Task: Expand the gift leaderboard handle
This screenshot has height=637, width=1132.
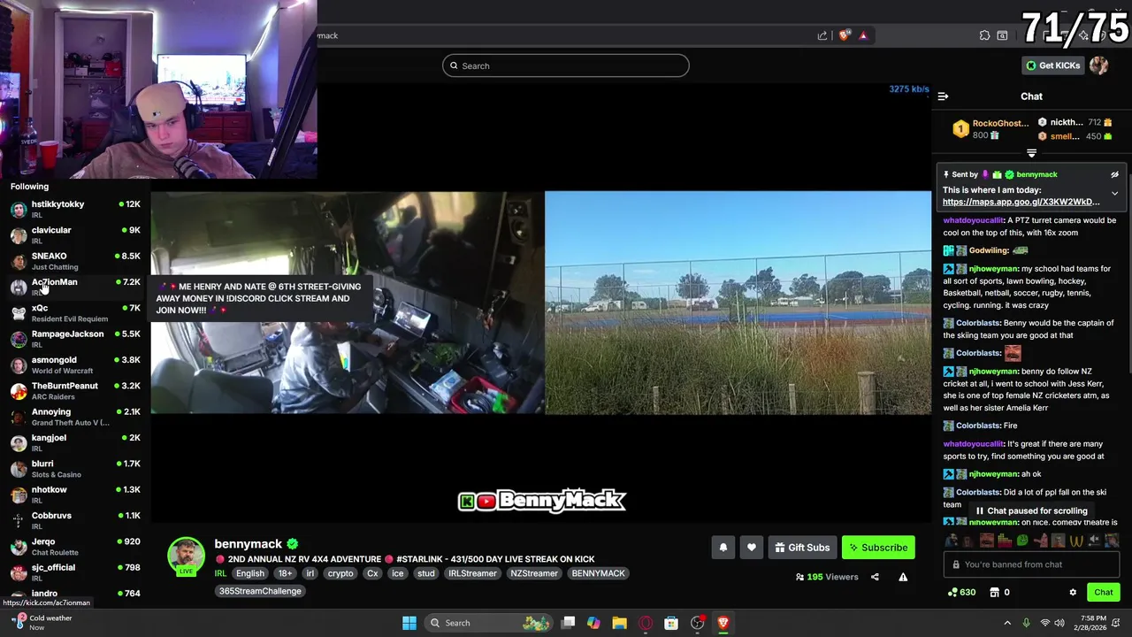Action: (1031, 154)
